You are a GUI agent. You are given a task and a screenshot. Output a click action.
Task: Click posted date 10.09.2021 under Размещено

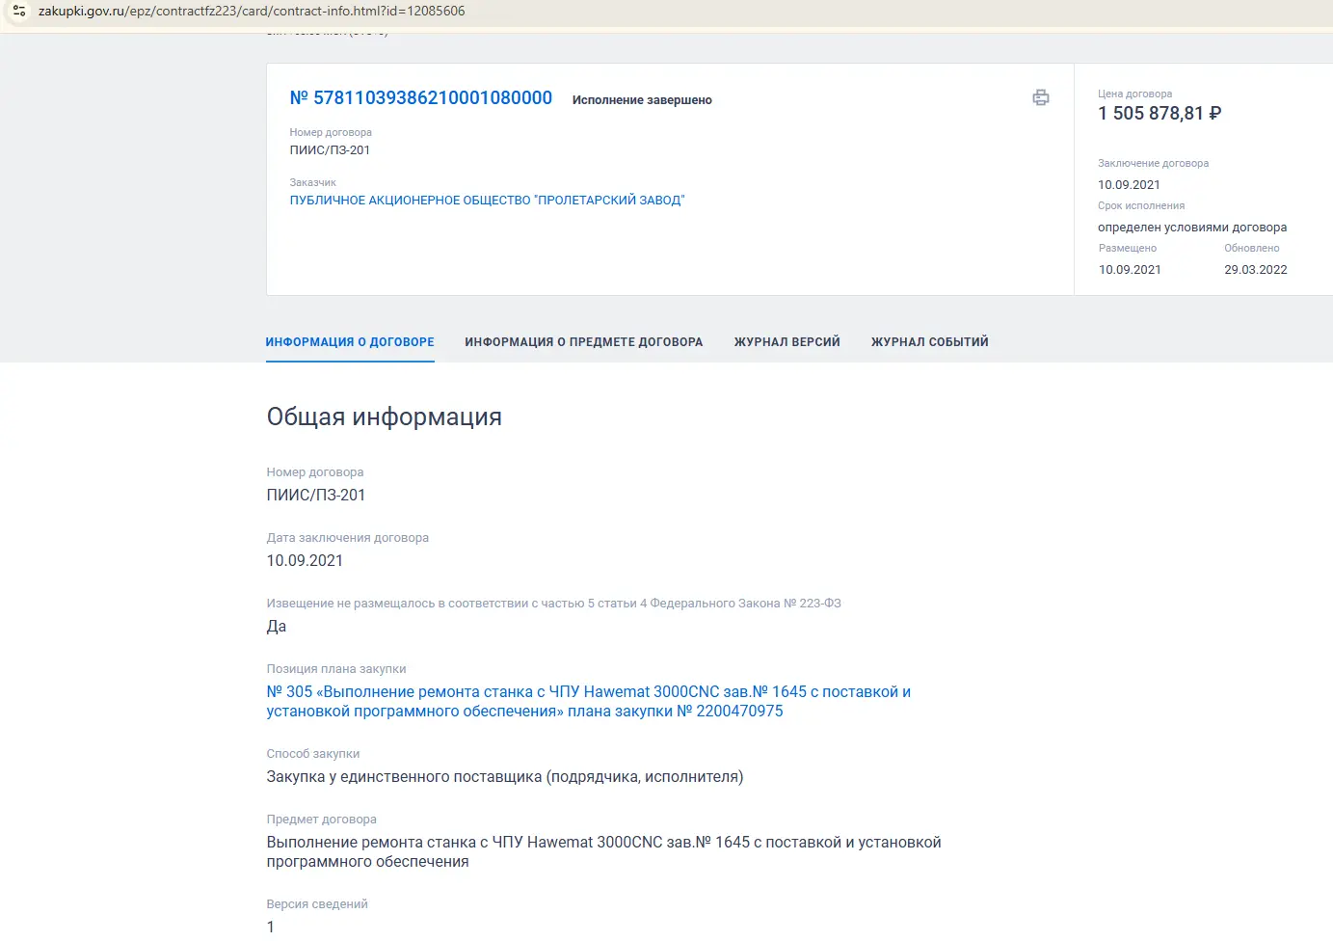(x=1130, y=270)
